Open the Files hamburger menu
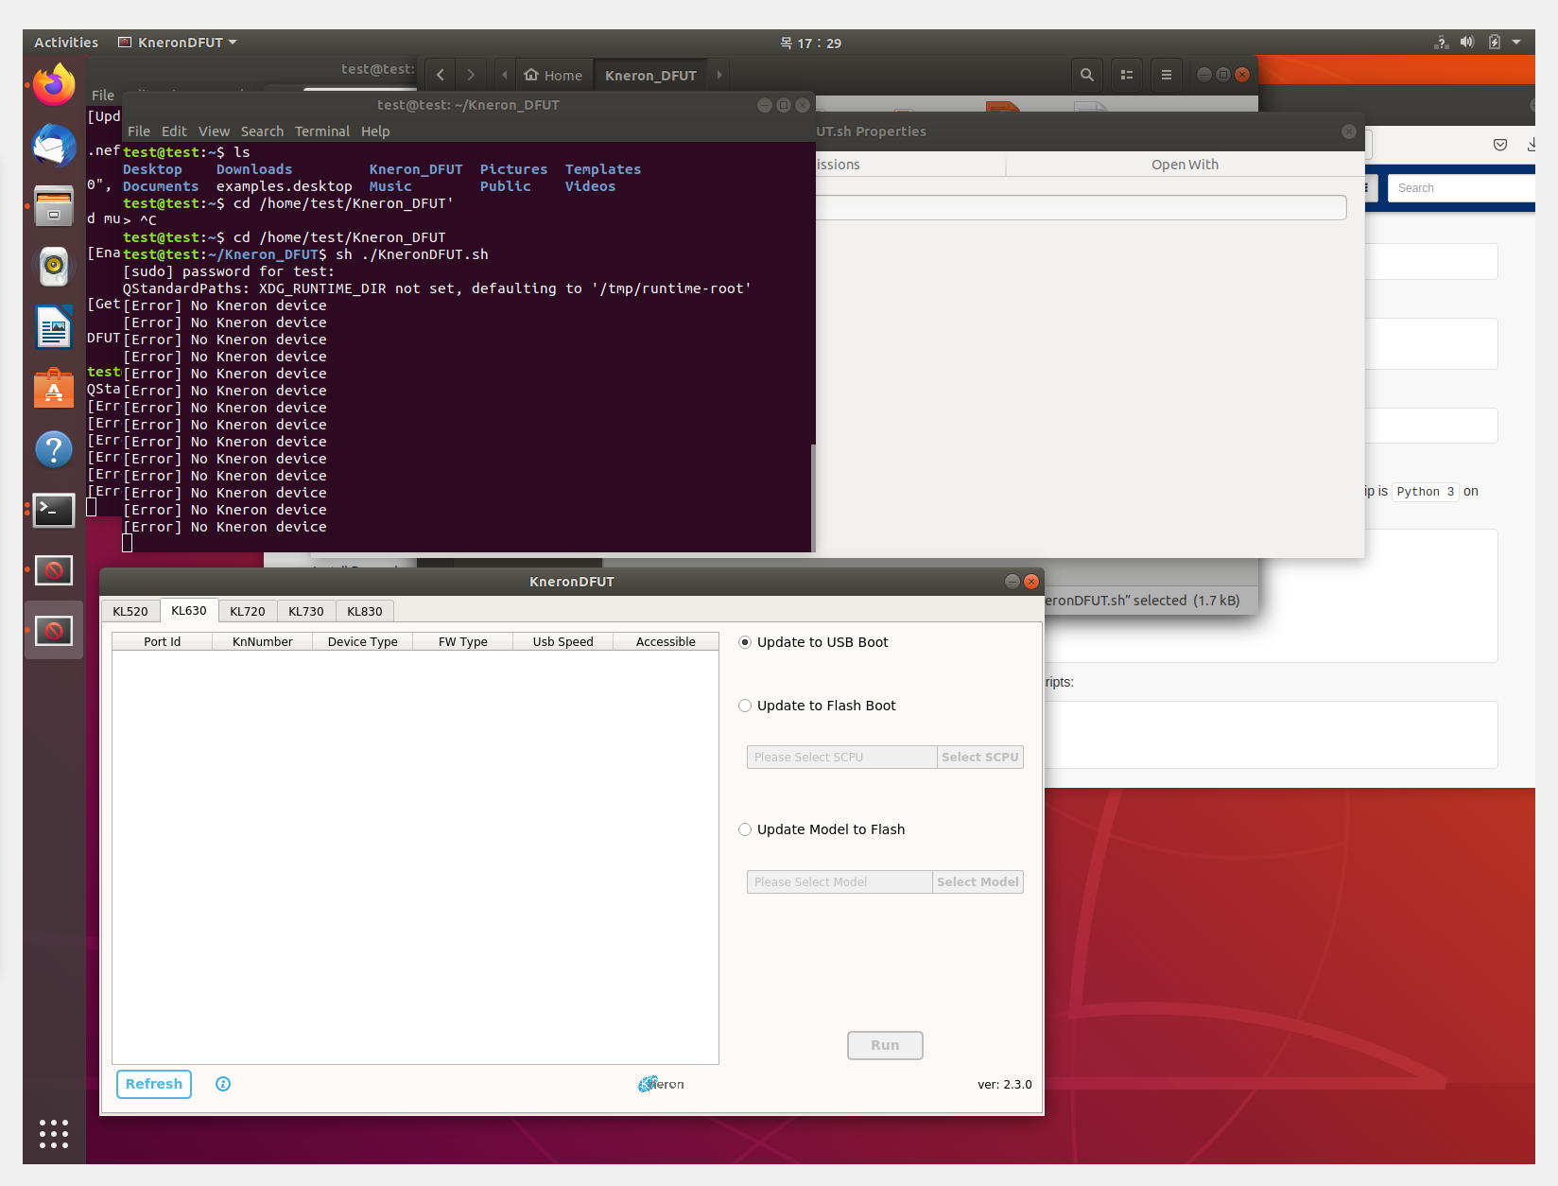The height and width of the screenshot is (1186, 1558). [x=1167, y=75]
